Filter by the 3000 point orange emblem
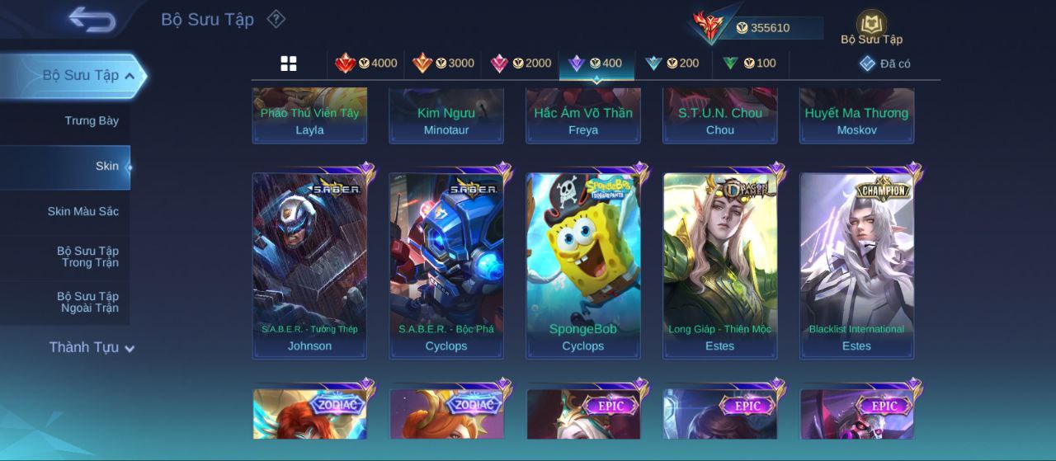 click(443, 64)
